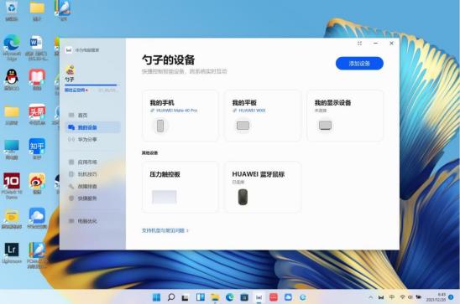Open the red book reader desktop icon
This screenshot has width=460, height=304.
point(37,80)
